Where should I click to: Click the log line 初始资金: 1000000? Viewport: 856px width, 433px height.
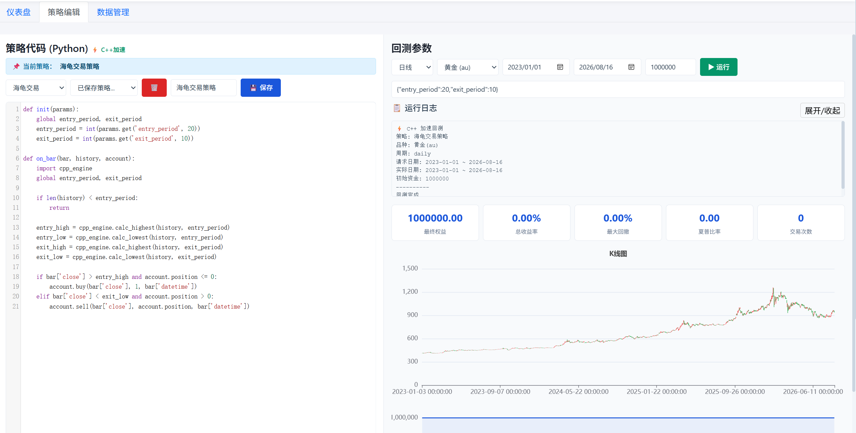point(422,179)
